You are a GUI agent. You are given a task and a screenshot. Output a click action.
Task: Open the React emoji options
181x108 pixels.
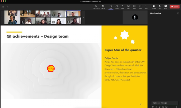[128, 7]
